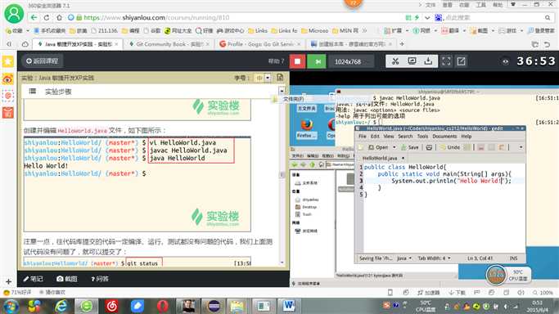Click the Weibo sidebar icon

8,78
